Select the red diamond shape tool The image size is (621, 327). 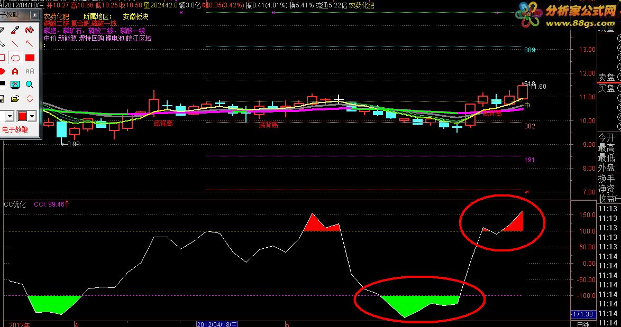tap(29, 99)
